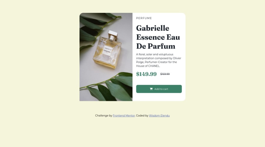
Task: Click the PERFUME category label
Action: pyautogui.click(x=144, y=18)
